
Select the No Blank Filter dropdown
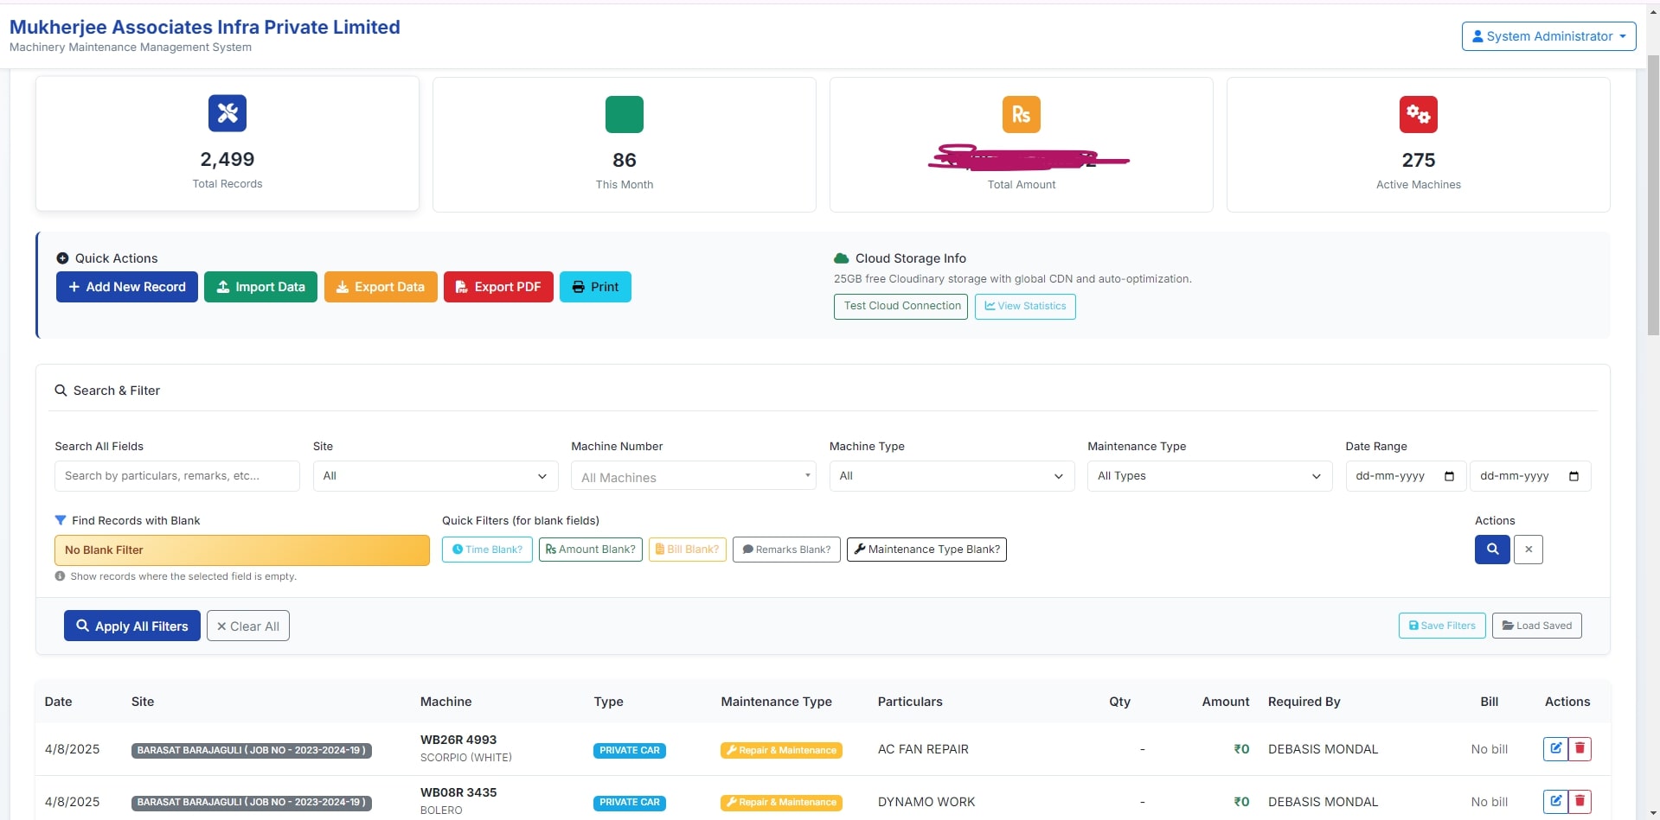[241, 550]
